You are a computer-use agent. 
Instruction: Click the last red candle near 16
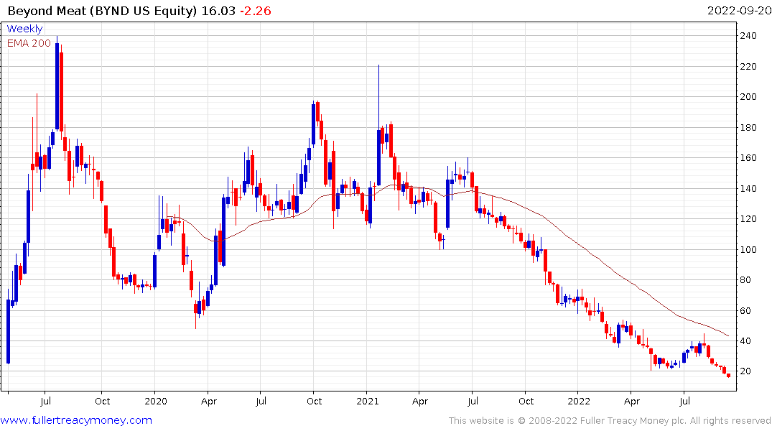pos(729,376)
